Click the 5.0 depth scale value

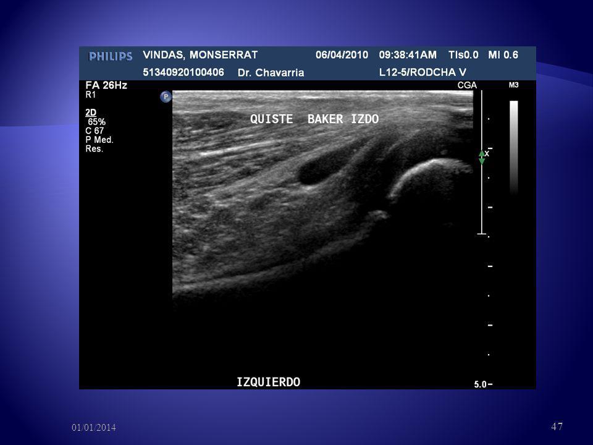point(481,384)
